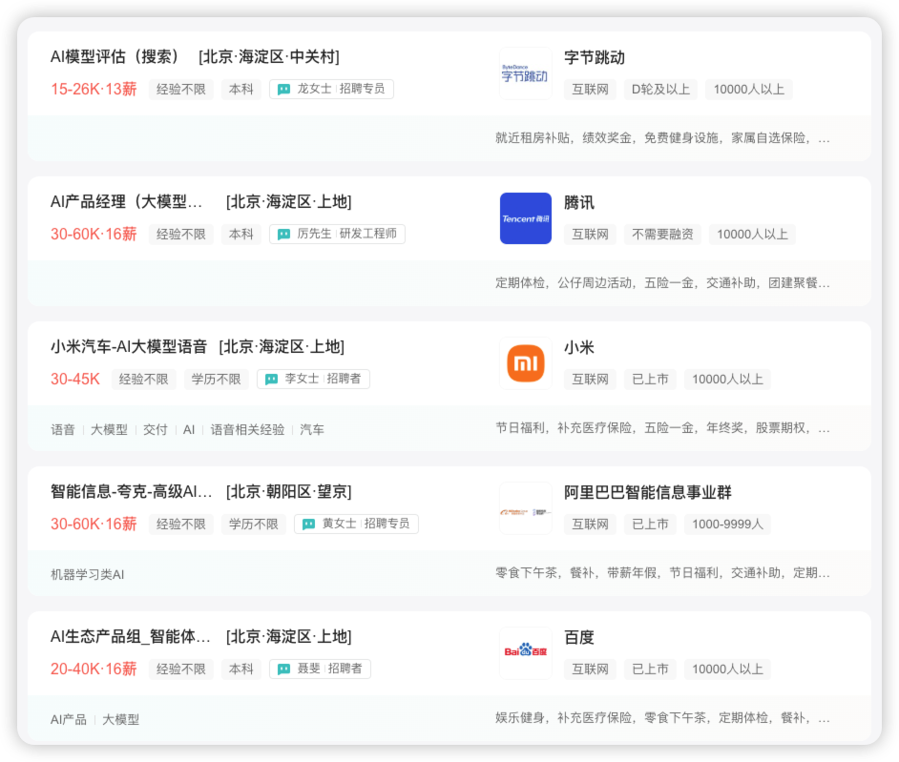
Task: Click salary 20-40K·16薪
Action: tap(94, 669)
